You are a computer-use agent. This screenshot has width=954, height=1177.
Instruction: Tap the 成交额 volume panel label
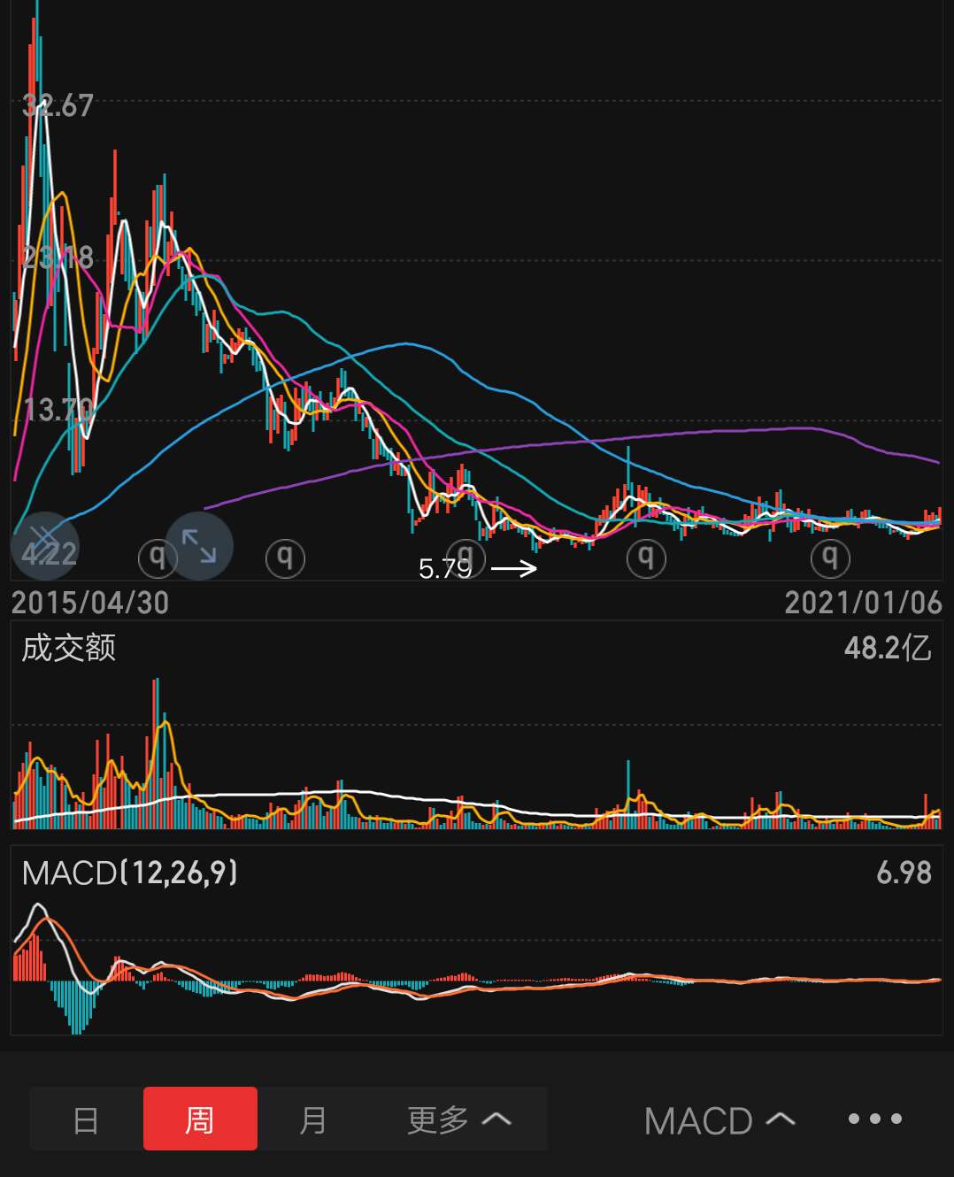click(x=68, y=648)
